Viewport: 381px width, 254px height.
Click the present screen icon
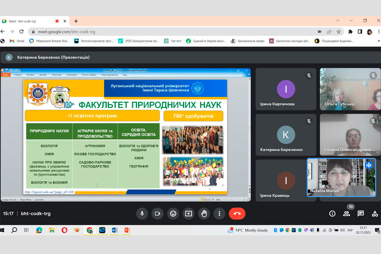tap(188, 214)
